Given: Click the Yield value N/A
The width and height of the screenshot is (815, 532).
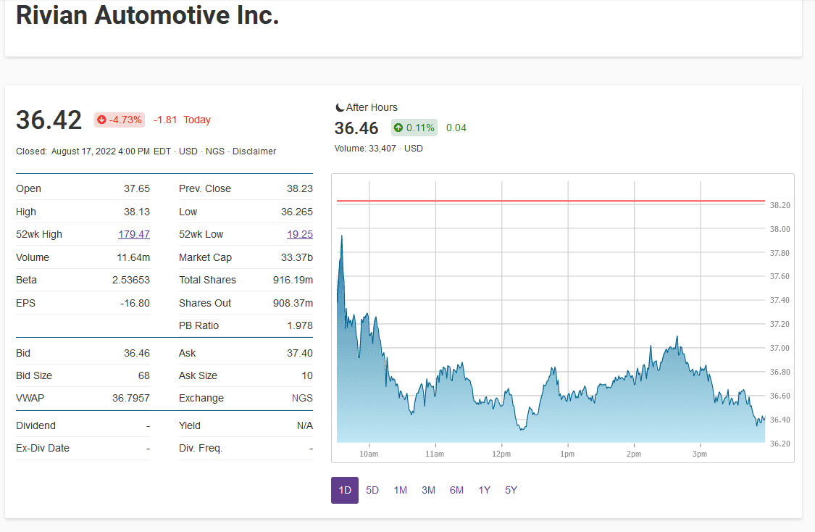Looking at the screenshot, I should (x=304, y=425).
